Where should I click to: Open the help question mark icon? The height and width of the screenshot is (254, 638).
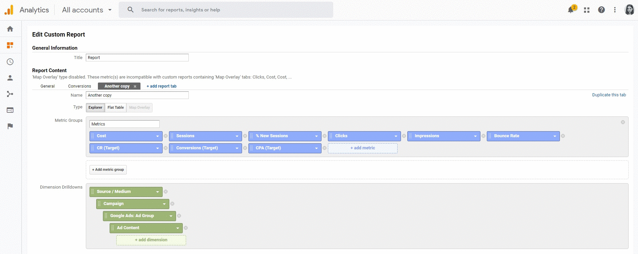[x=601, y=10]
